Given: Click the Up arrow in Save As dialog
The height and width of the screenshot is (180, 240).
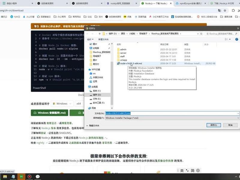Looking at the screenshot, I should pyautogui.click(x=100, y=34).
